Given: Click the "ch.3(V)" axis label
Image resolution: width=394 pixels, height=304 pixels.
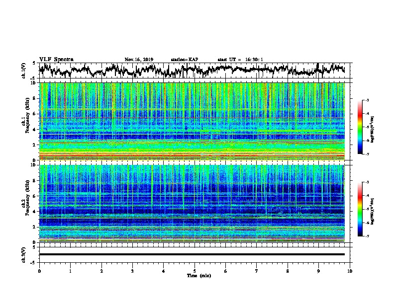Looking at the screenshot, I should click(x=23, y=255).
